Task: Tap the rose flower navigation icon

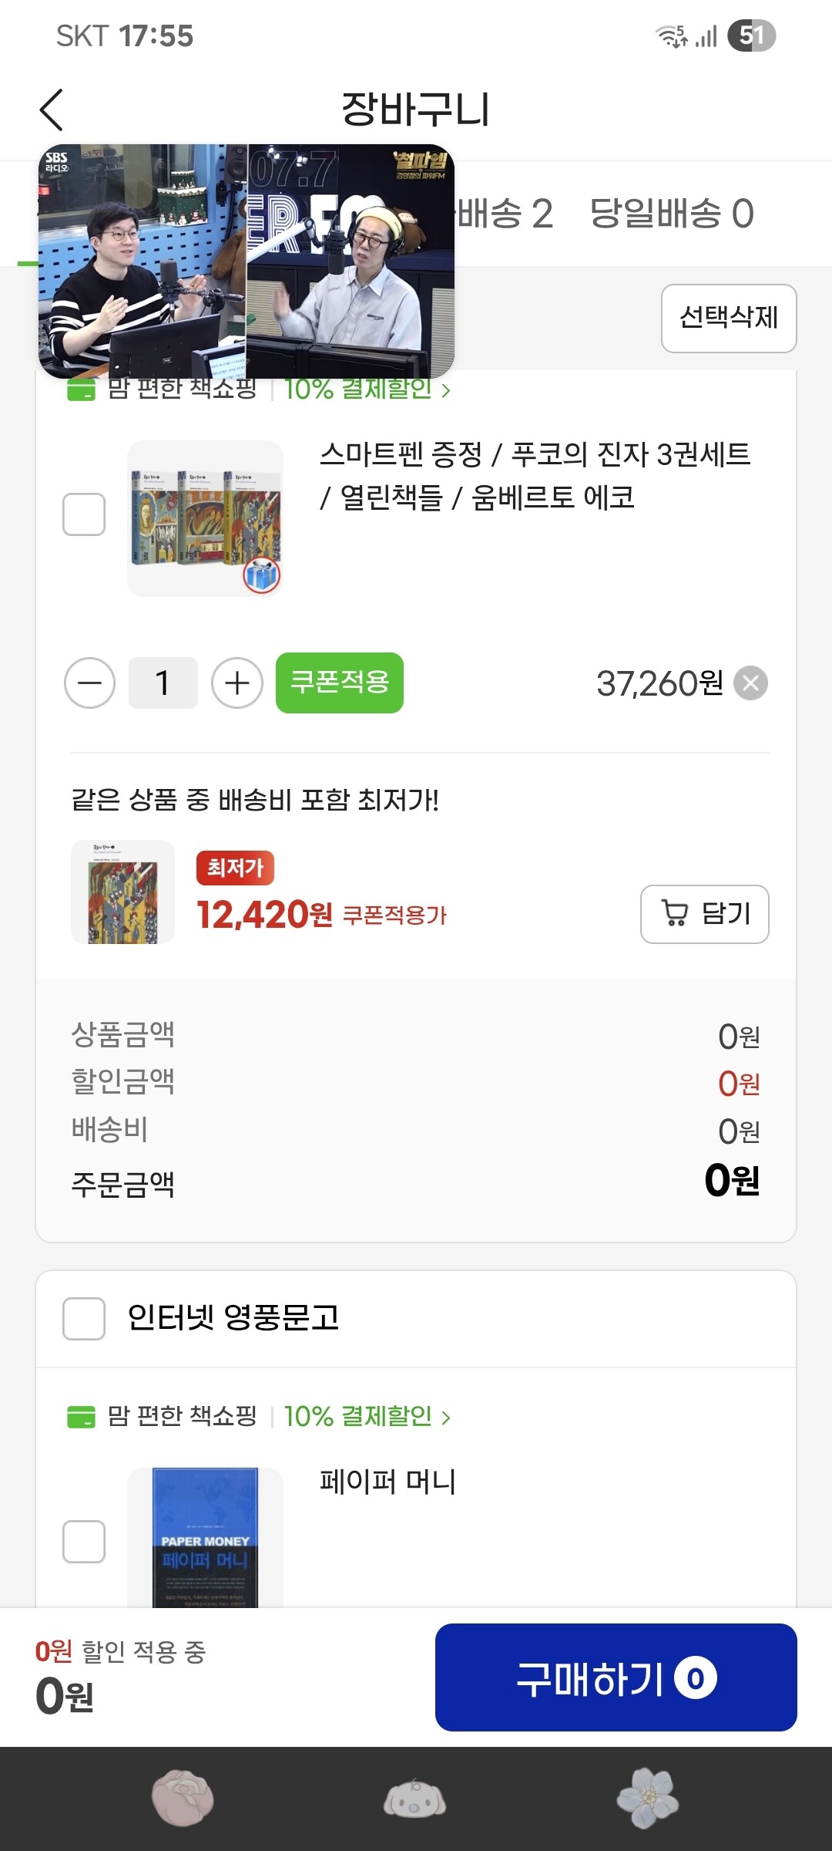Action: [x=183, y=1799]
